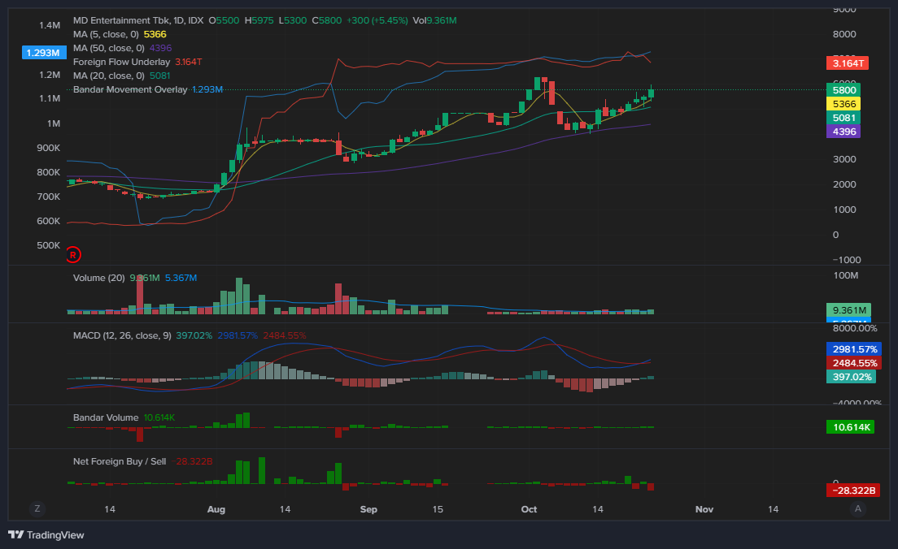
Task: Select the MD Entertainment Tbk symbol title
Action: pos(126,20)
